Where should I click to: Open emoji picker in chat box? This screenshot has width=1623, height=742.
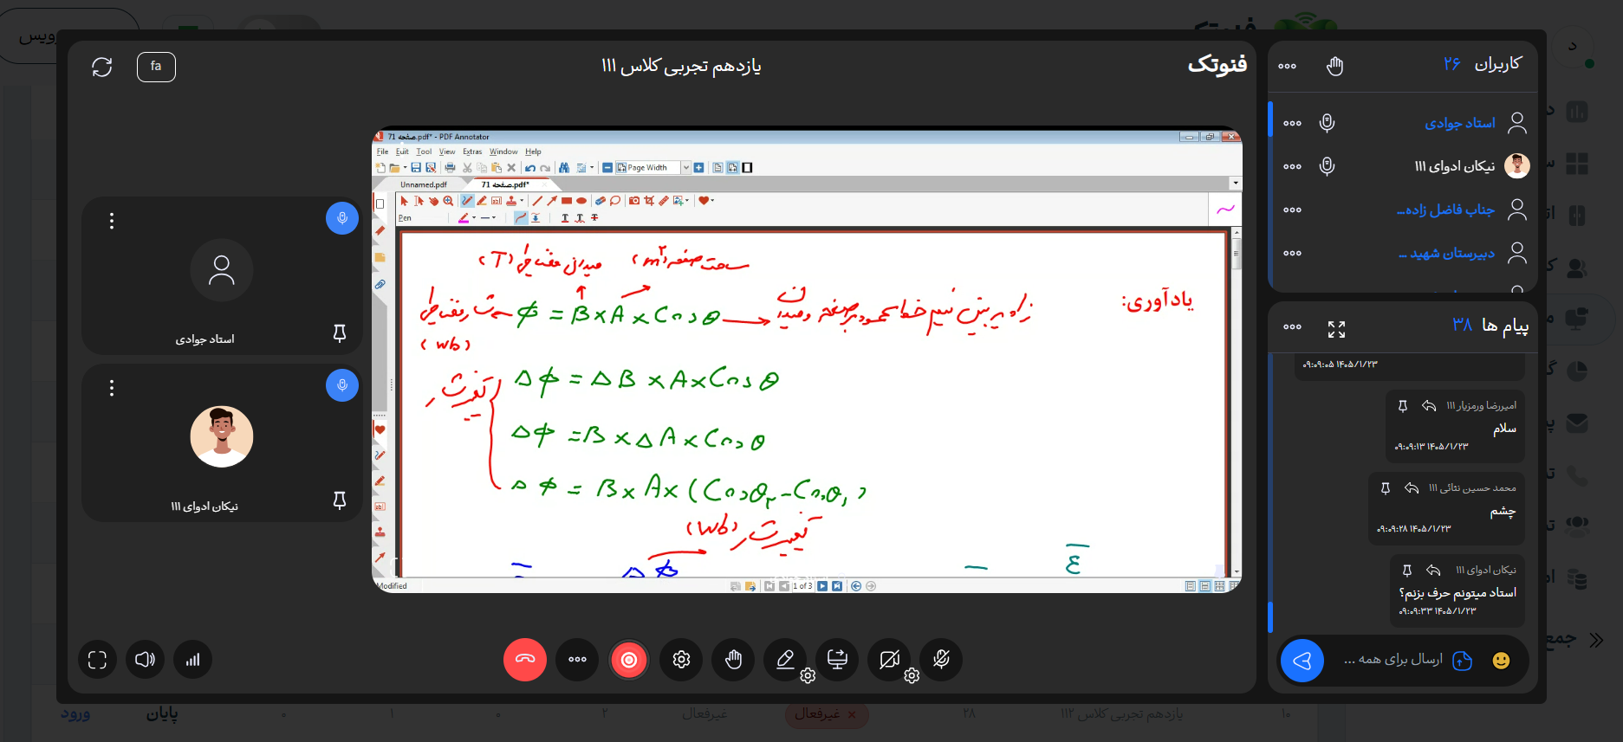pyautogui.click(x=1501, y=661)
